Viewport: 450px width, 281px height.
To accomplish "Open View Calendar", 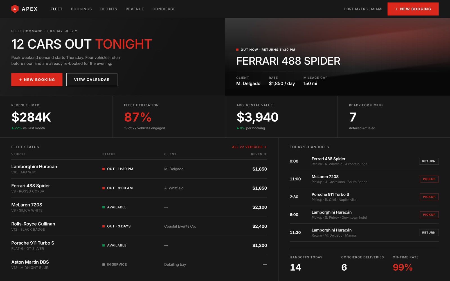I will click(x=92, y=80).
